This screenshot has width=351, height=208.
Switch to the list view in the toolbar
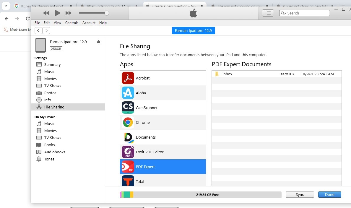(x=268, y=13)
